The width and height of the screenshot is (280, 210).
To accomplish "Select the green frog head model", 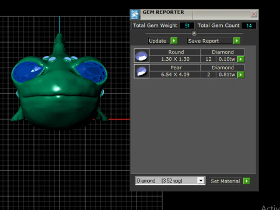I will [x=58, y=82].
